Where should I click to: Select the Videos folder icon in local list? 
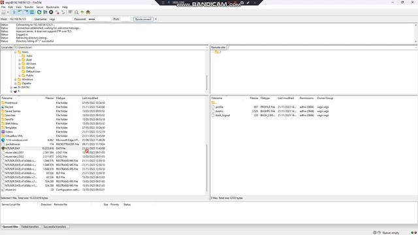[3, 132]
